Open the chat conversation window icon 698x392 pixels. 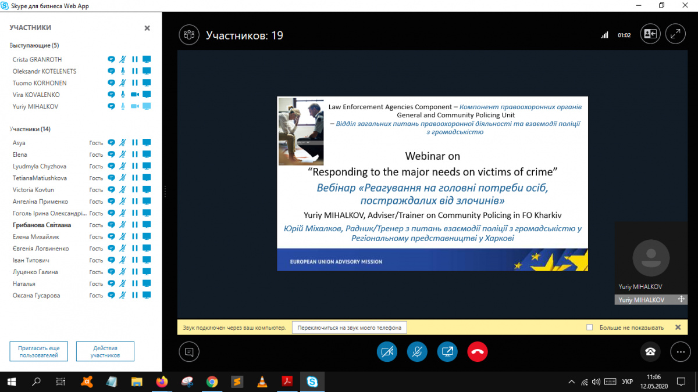188,351
